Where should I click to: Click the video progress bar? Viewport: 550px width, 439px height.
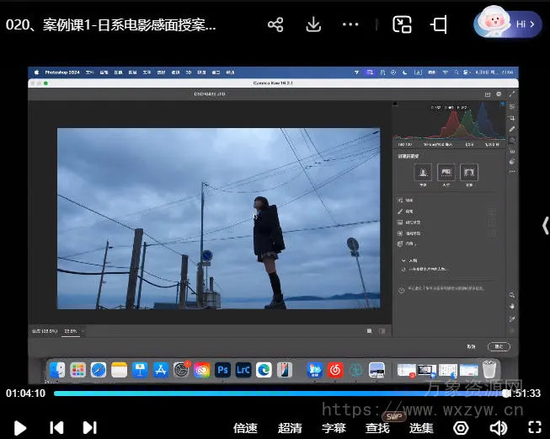(x=278, y=393)
